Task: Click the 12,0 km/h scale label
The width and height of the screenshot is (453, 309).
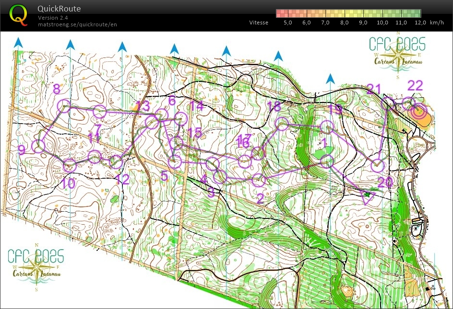Action: pos(420,23)
